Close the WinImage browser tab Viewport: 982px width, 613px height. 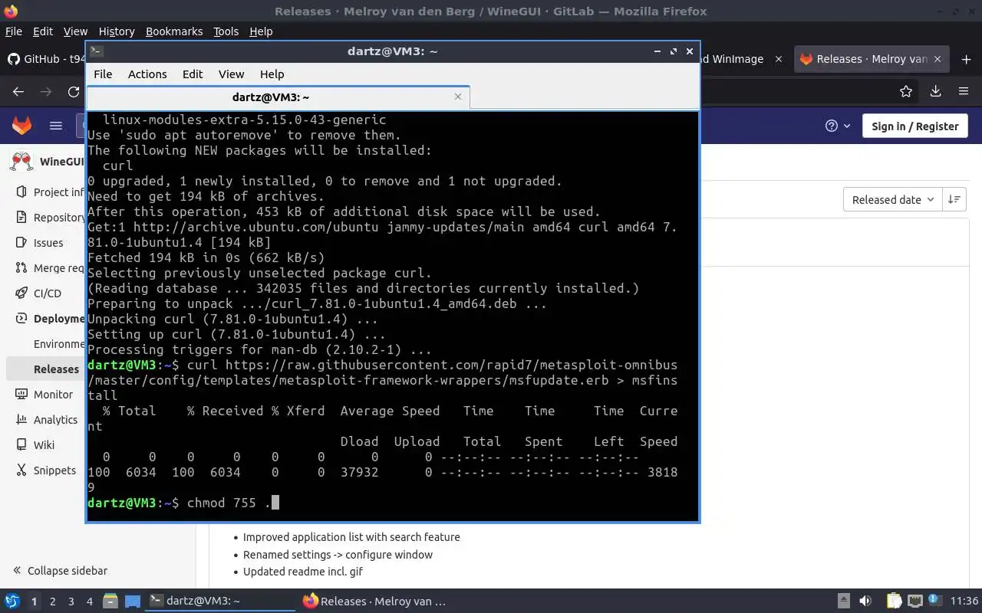[x=779, y=59]
